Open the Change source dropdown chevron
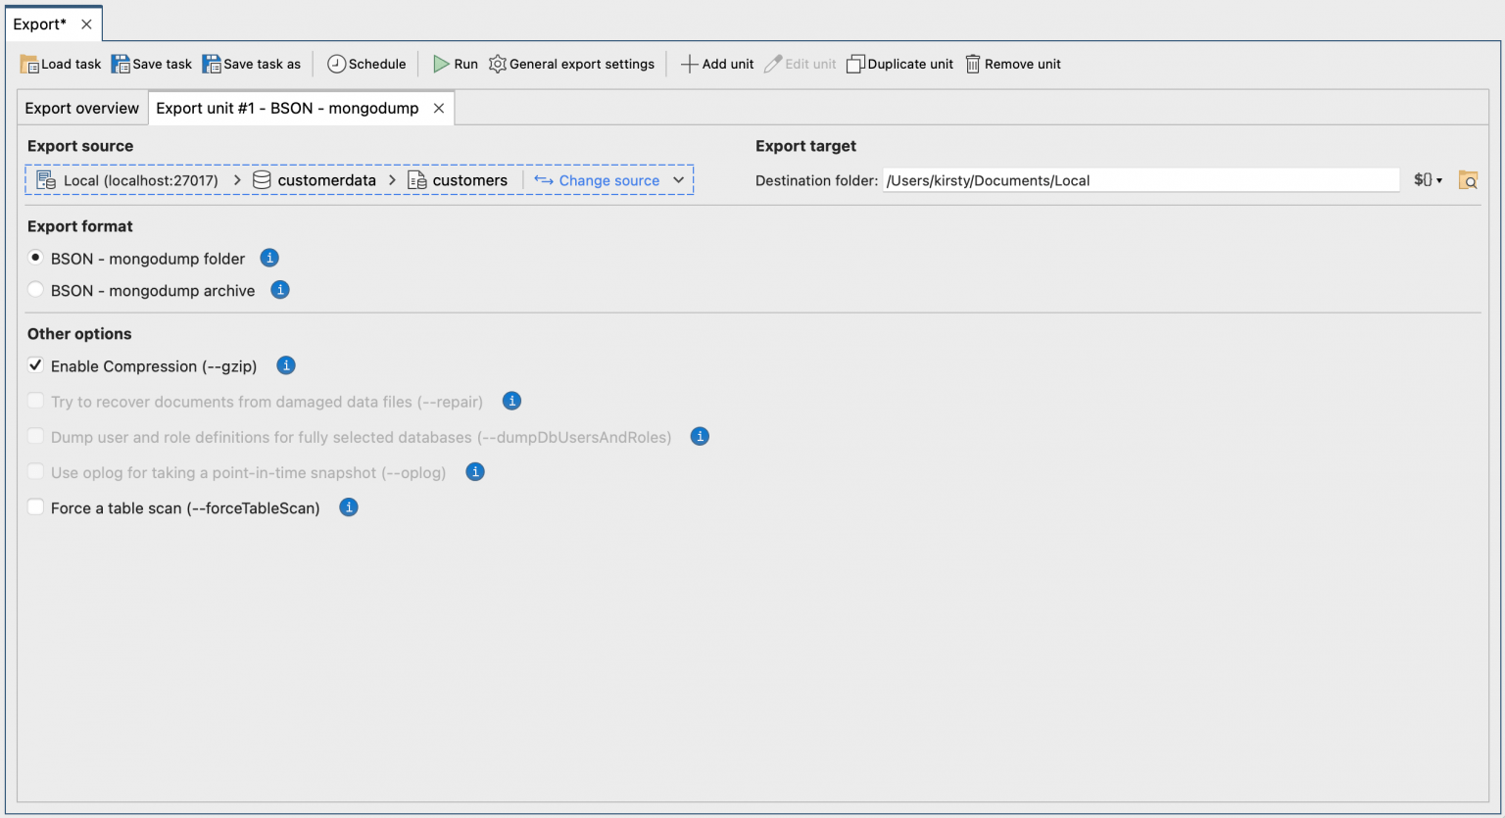Viewport: 1505px width, 818px height. click(x=679, y=180)
